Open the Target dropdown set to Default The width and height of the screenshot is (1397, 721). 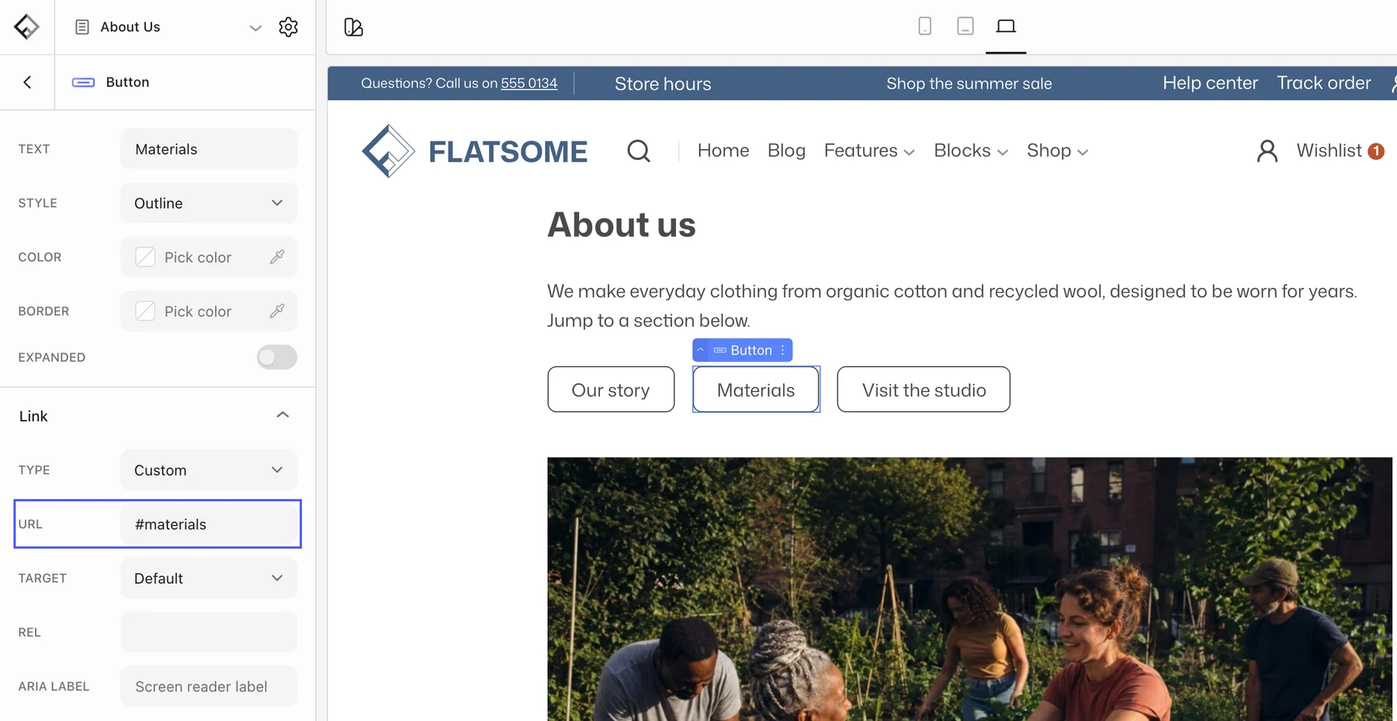209,578
